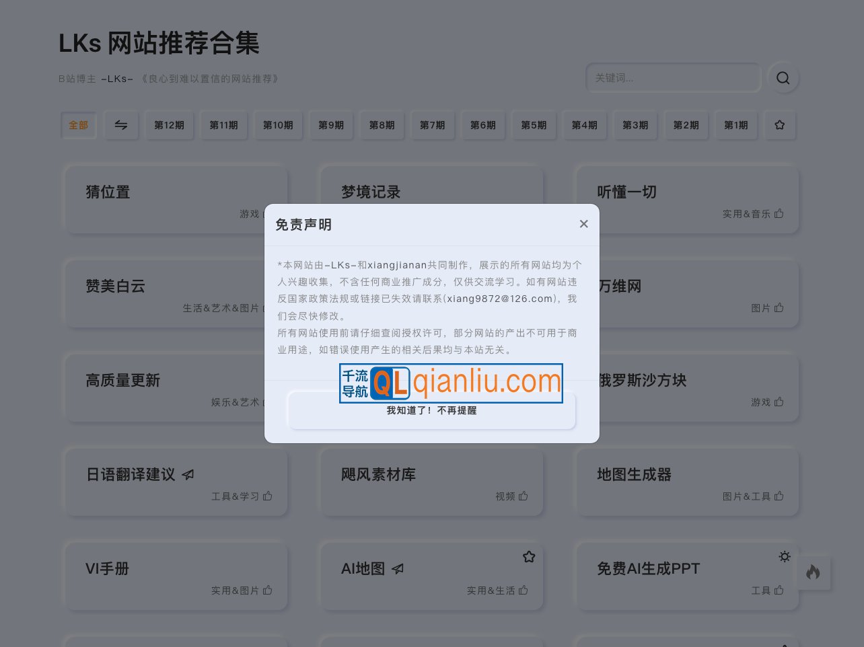Open the favorites star filter in tab row
The image size is (864, 647).
click(779, 125)
